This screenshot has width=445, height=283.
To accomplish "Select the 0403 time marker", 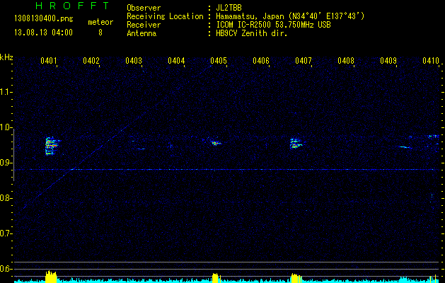I will [x=134, y=61].
